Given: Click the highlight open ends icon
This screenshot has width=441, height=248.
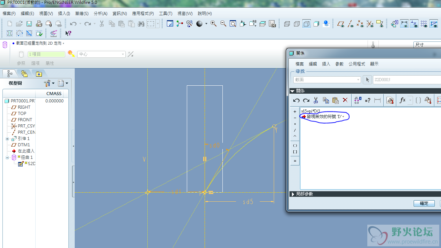Looking at the screenshot, I should [19, 33].
